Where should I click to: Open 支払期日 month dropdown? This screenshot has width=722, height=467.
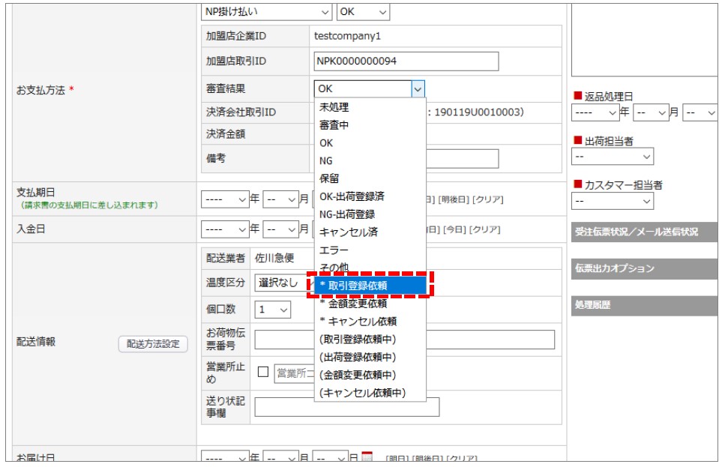click(280, 199)
